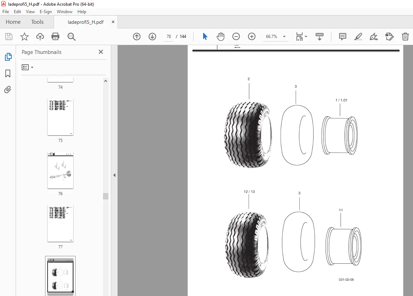The width and height of the screenshot is (413, 296).
Task: Open the Sign document pen tool
Action: point(374,37)
